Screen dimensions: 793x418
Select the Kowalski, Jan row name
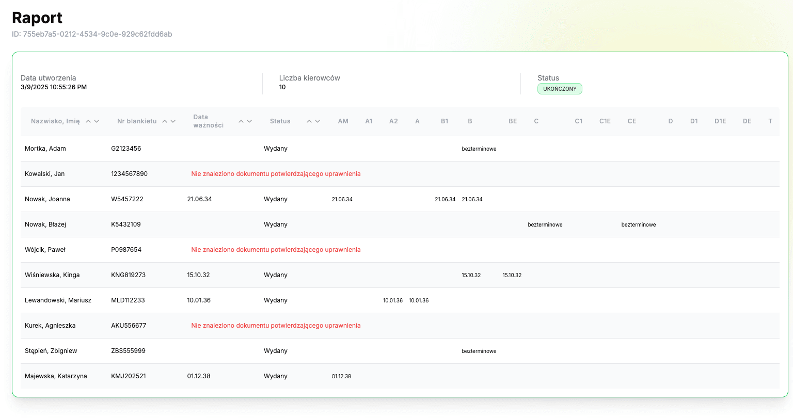point(45,174)
